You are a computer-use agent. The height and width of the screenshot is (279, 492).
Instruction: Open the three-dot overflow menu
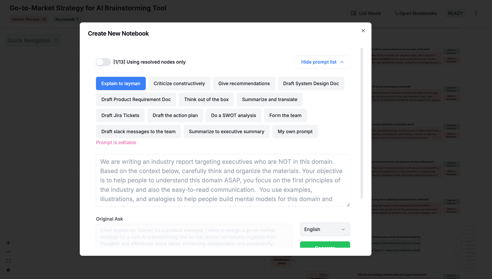476,13
